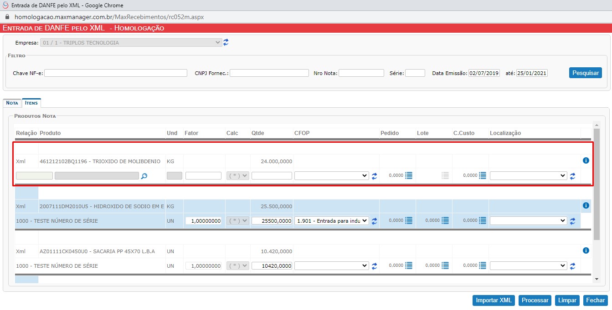This screenshot has height=310, width=612.
Task: Click '461212102BQ1196 - TRIOXIDO DE MOLIBDENIO' text
Action: tap(100, 161)
